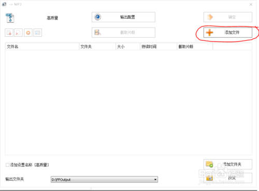The width and height of the screenshot is (259, 191).
Task: Click the media file info toolbar icon
Action: (x=38, y=33)
